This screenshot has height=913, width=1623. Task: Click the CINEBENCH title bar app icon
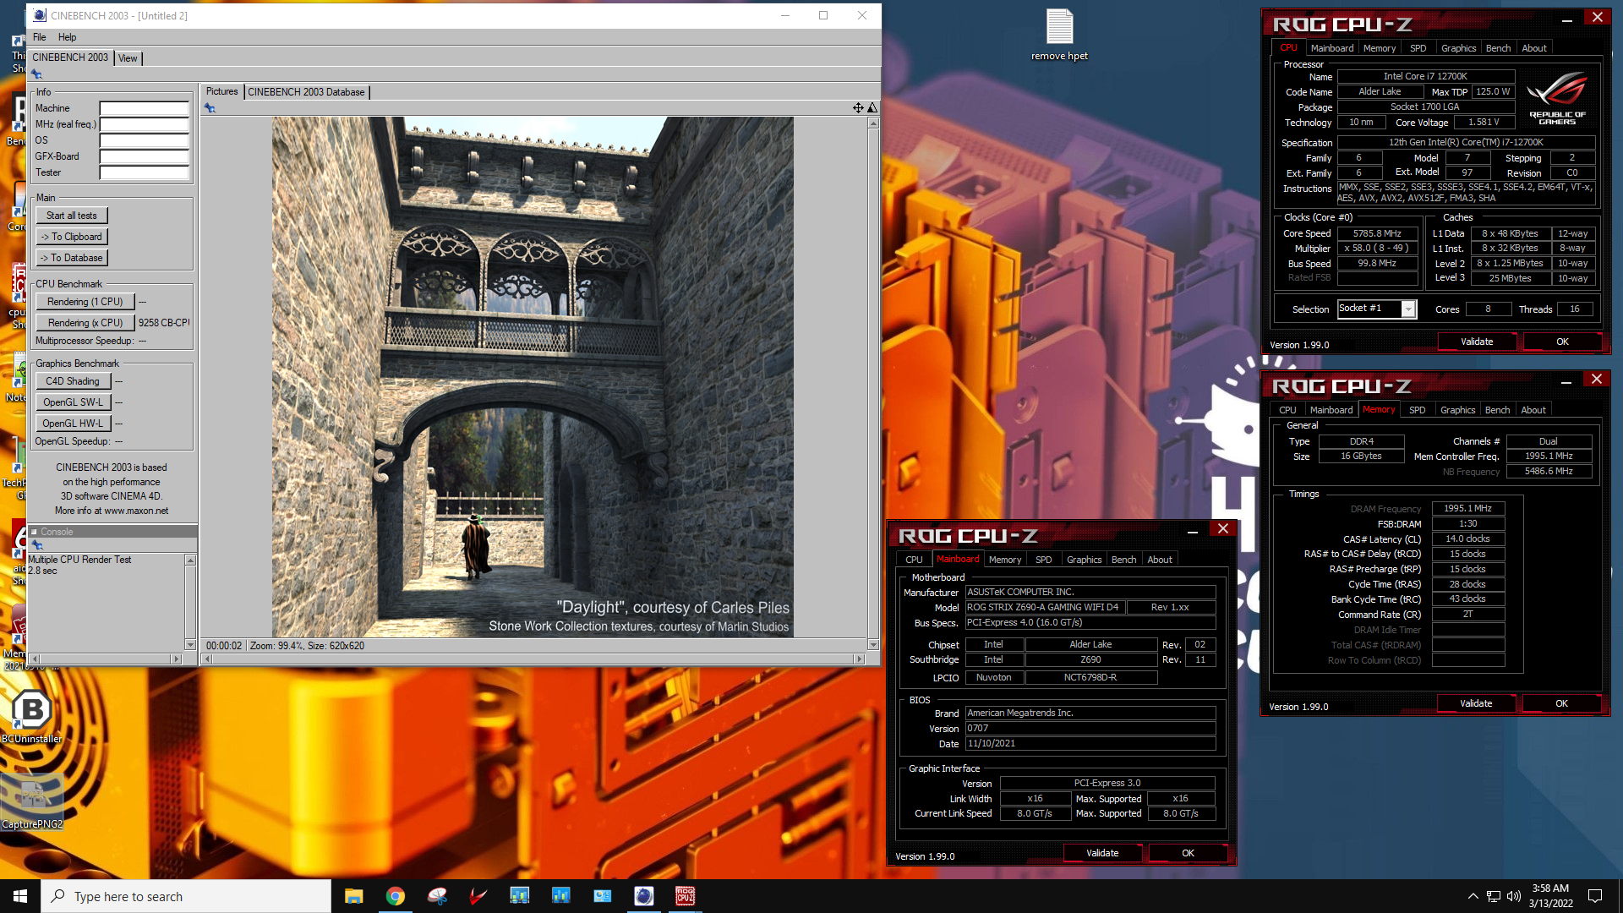point(40,15)
